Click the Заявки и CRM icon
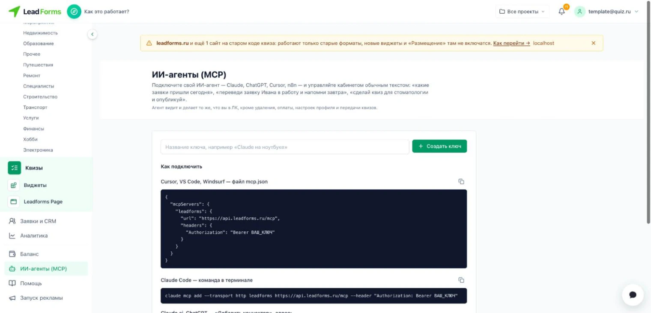The height and width of the screenshot is (313, 651). [12, 221]
